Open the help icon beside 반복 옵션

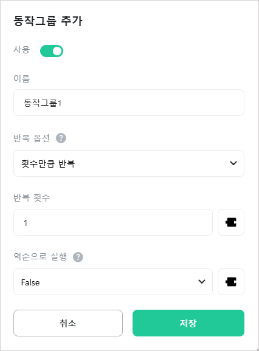coord(61,138)
